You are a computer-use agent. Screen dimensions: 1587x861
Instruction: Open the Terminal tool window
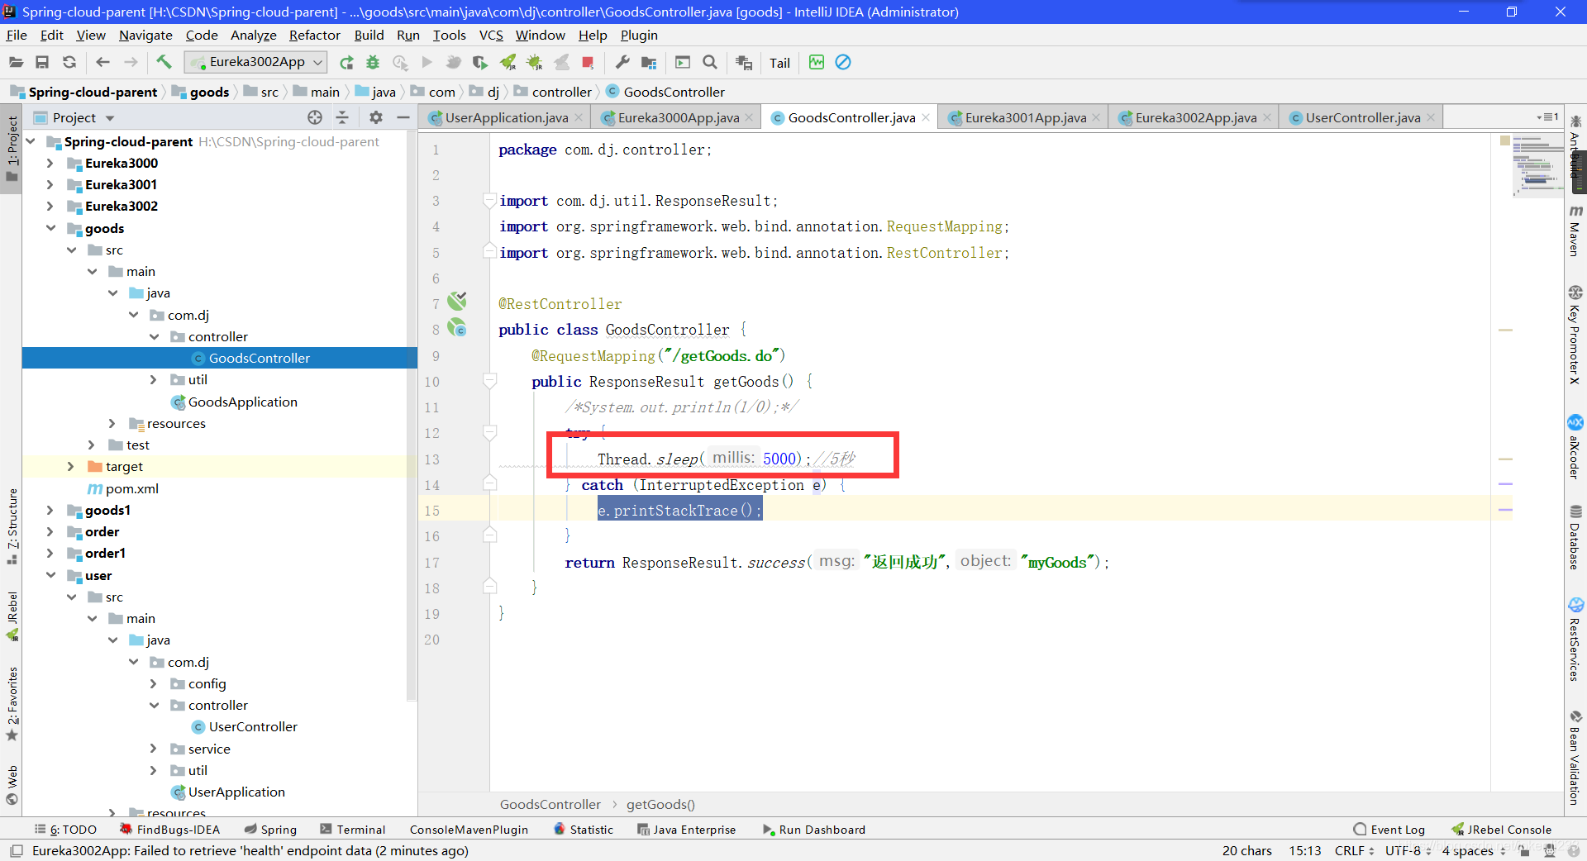[x=353, y=830]
